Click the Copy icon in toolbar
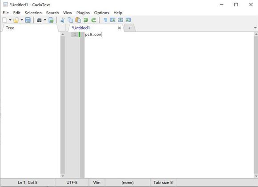This screenshot has height=187, width=258. click(70, 20)
